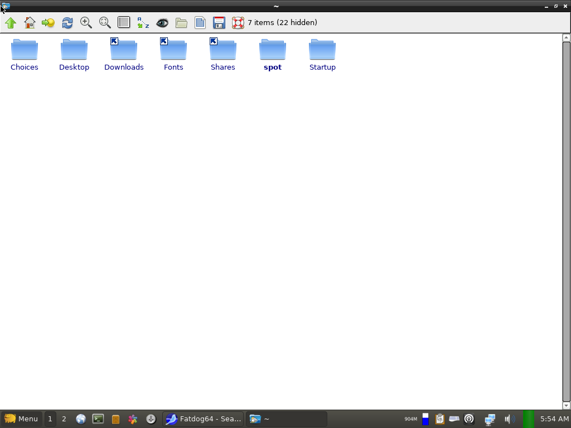Screen dimensions: 571x428
Task: Refresh the directory listing
Action: (x=67, y=23)
